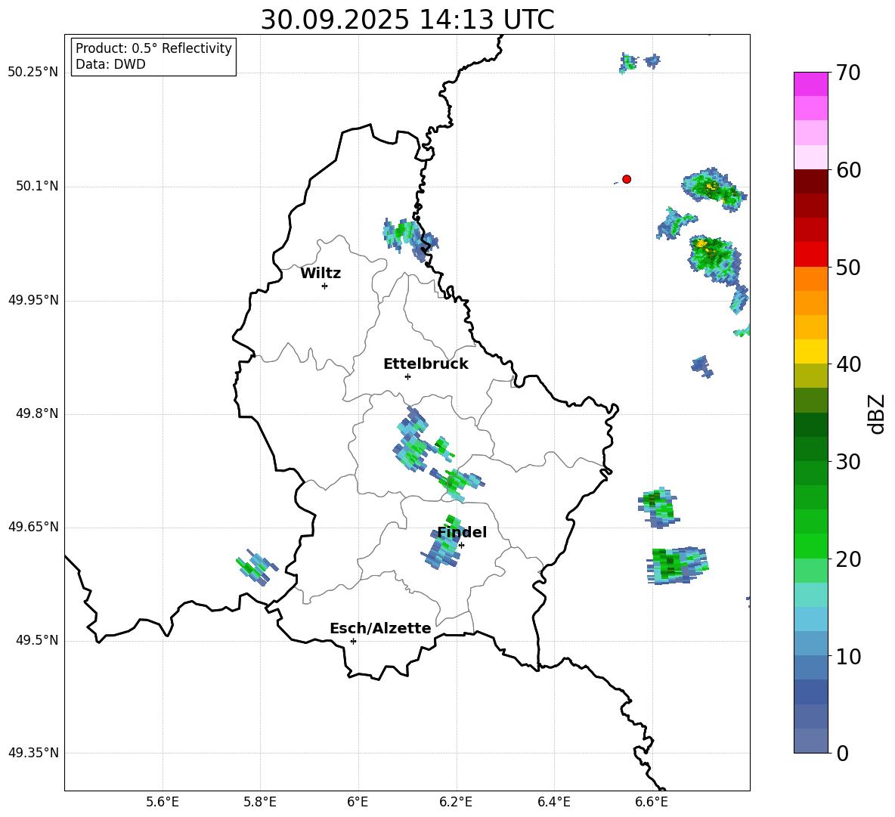Click the slate blue swatch at 0 dBZ
This screenshot has width=895, height=817.
click(x=810, y=741)
